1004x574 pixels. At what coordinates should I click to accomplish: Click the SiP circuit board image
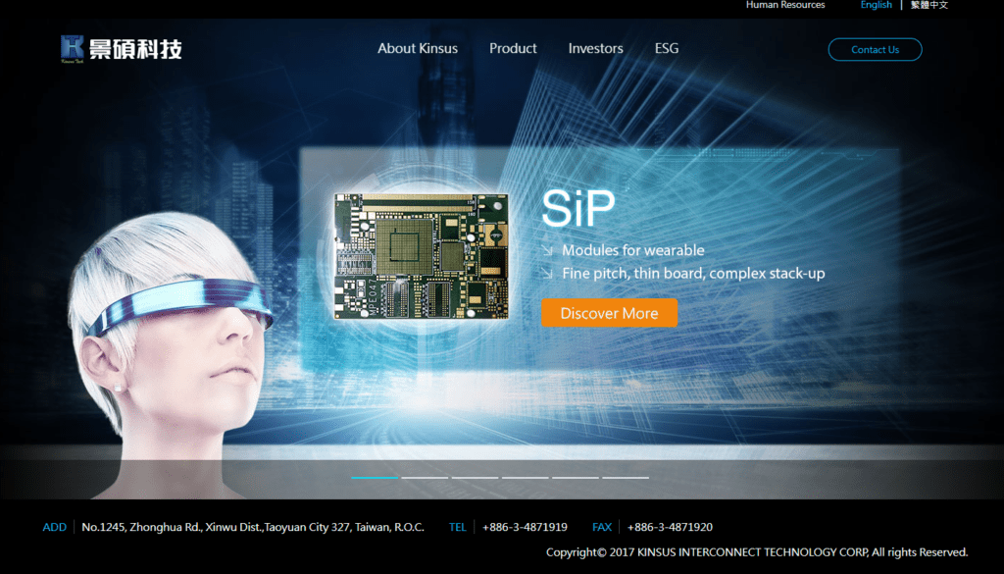coord(422,257)
